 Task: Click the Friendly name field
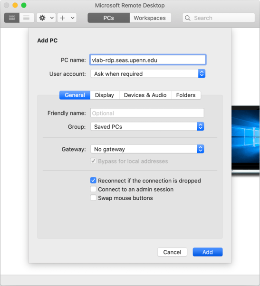click(147, 113)
